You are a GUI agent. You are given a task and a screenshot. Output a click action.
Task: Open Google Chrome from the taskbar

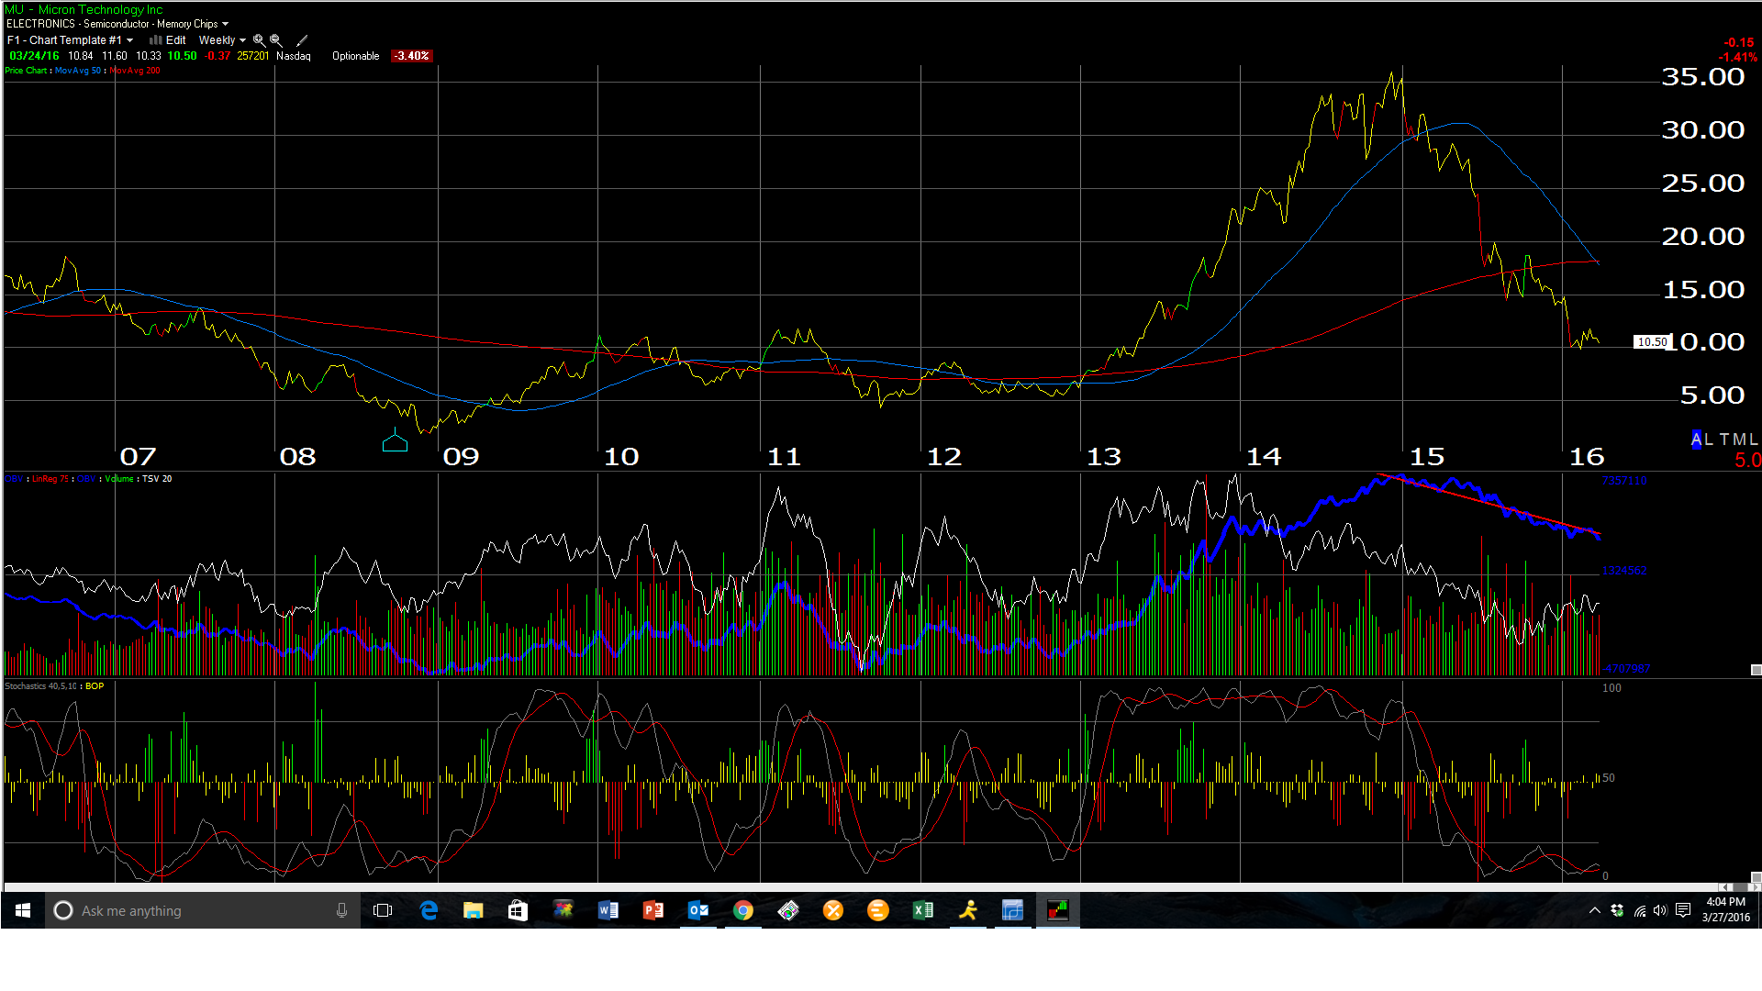743,910
